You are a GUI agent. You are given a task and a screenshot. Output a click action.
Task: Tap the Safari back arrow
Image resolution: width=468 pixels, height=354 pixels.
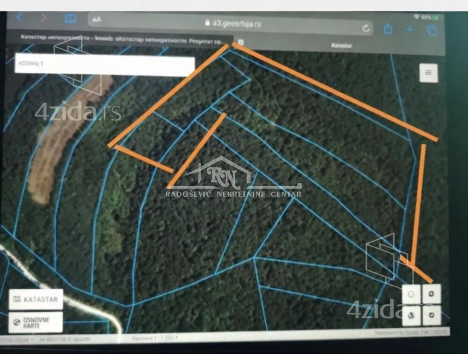[x=19, y=18]
